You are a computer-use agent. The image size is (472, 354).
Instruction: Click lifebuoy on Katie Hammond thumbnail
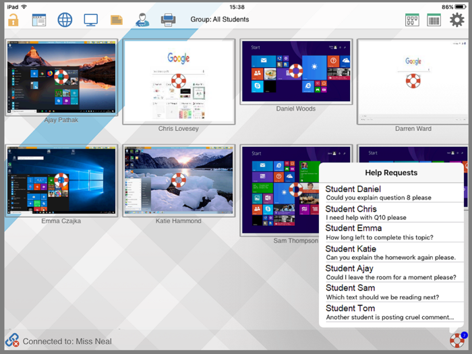[x=179, y=180]
